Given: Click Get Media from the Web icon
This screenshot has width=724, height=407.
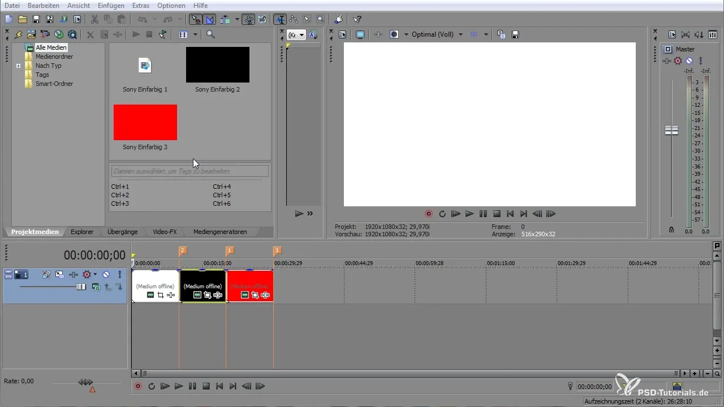Looking at the screenshot, I should (72, 34).
